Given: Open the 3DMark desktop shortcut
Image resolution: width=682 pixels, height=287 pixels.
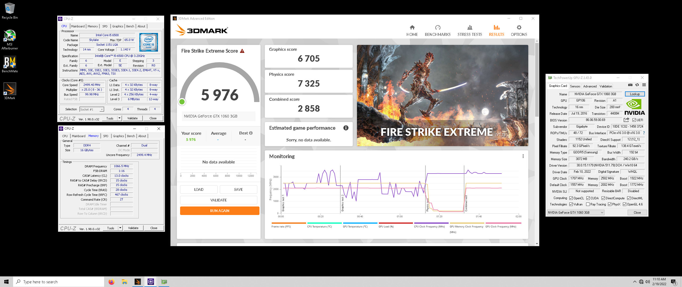Looking at the screenshot, I should (10, 91).
